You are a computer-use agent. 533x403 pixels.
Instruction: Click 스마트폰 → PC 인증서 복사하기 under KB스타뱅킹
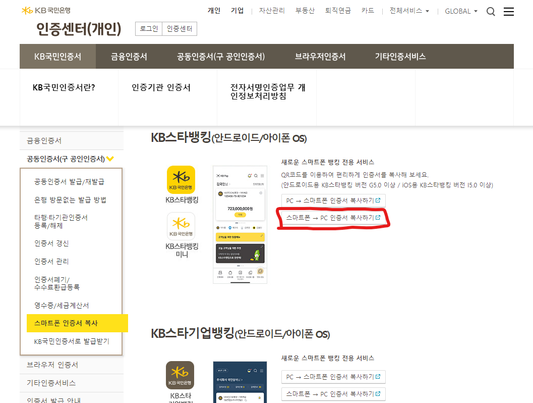coord(333,218)
